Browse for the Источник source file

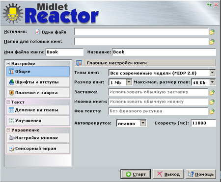tap(212, 32)
